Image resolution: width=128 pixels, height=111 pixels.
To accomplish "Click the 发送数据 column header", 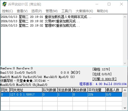I will click(x=65, y=90).
